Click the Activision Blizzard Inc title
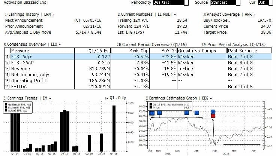This screenshot has width=276, height=156. pyautogui.click(x=25, y=3)
